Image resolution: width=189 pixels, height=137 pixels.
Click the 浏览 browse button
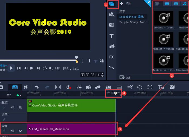coord(125,77)
